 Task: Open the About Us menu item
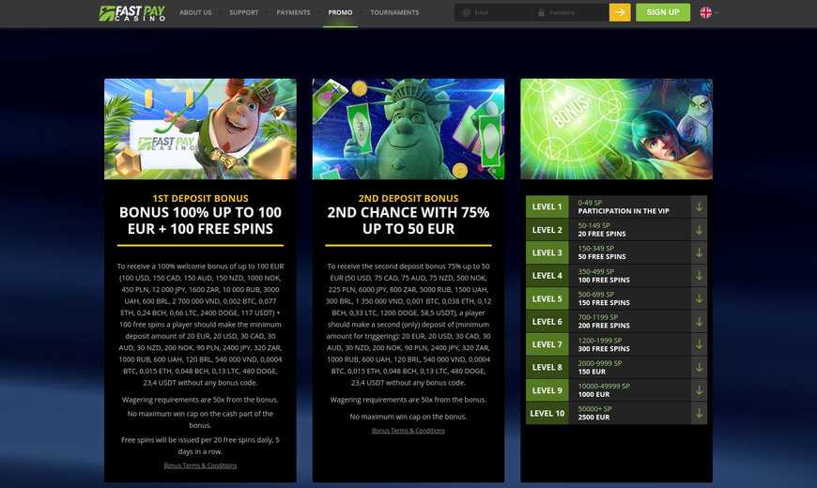tap(195, 12)
